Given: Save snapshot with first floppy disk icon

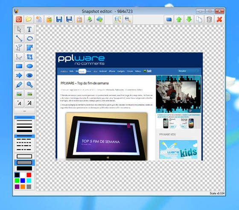Looking at the screenshot, I should [x=59, y=19].
